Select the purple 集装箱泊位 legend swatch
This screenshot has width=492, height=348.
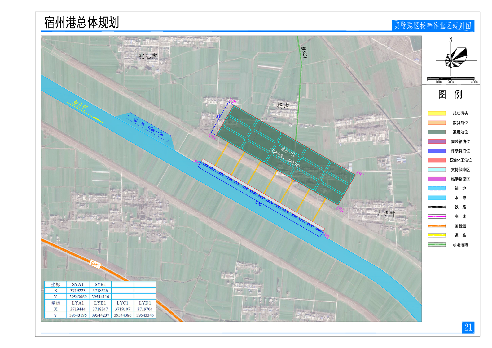(437, 141)
